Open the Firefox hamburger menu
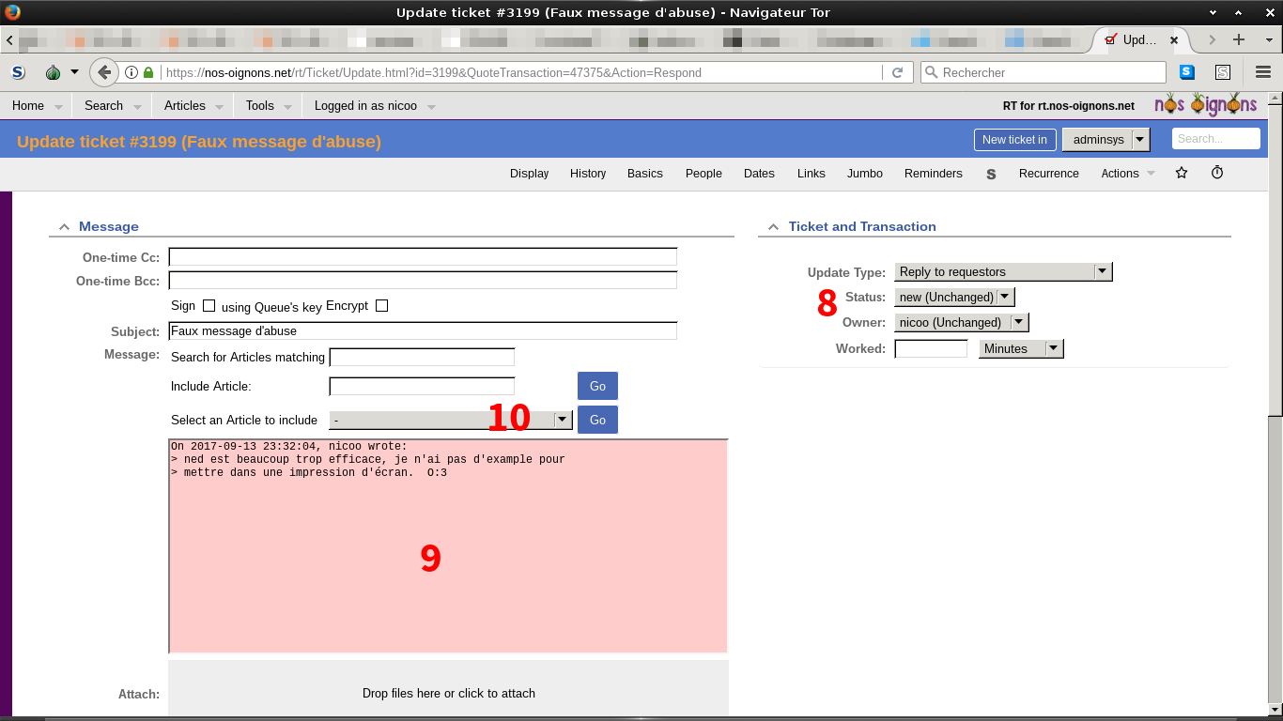This screenshot has width=1283, height=721. tap(1263, 72)
